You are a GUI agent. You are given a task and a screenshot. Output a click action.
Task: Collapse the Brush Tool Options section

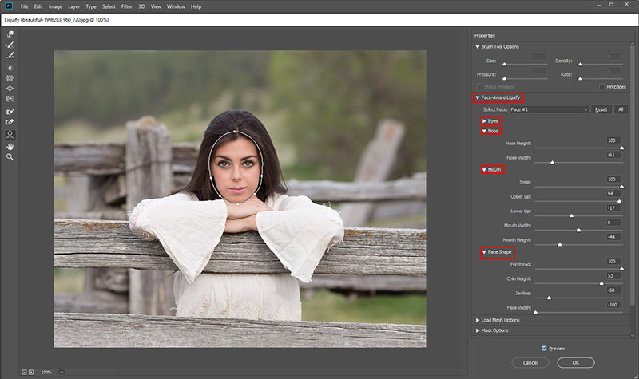(x=478, y=47)
